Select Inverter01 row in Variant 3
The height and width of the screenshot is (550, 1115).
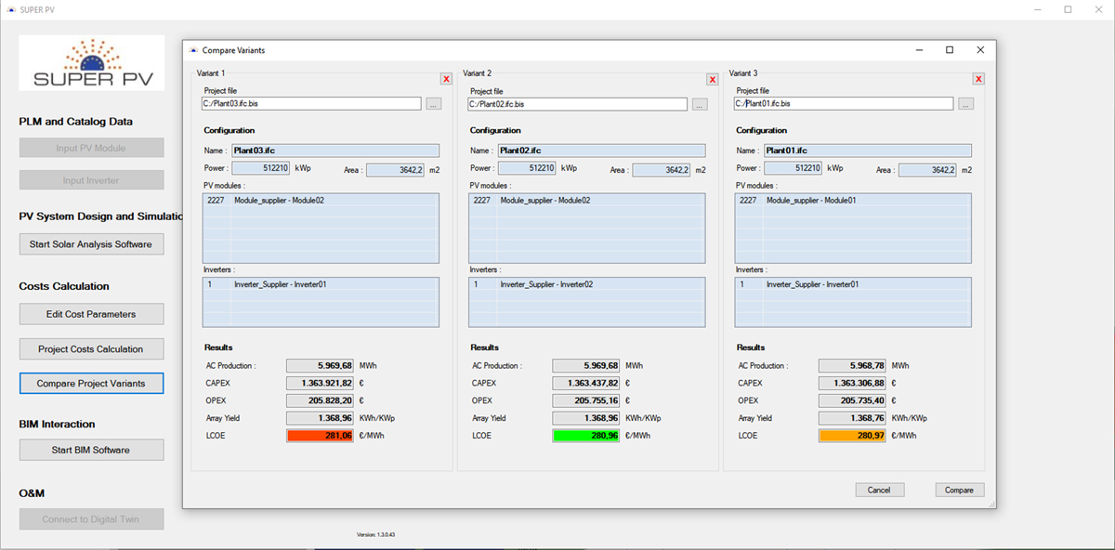click(x=853, y=284)
